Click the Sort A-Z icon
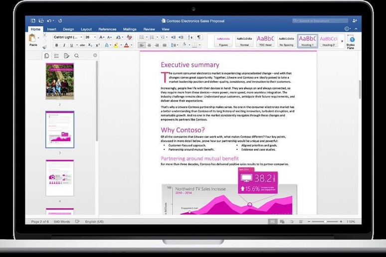 pyautogui.click(x=190, y=37)
